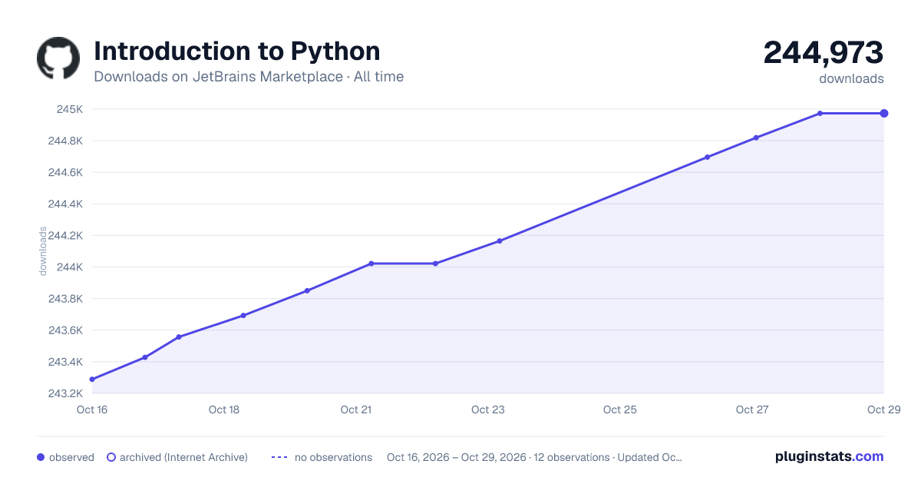Open the pluginstats.com link
921x484 pixels.
pyautogui.click(x=829, y=456)
